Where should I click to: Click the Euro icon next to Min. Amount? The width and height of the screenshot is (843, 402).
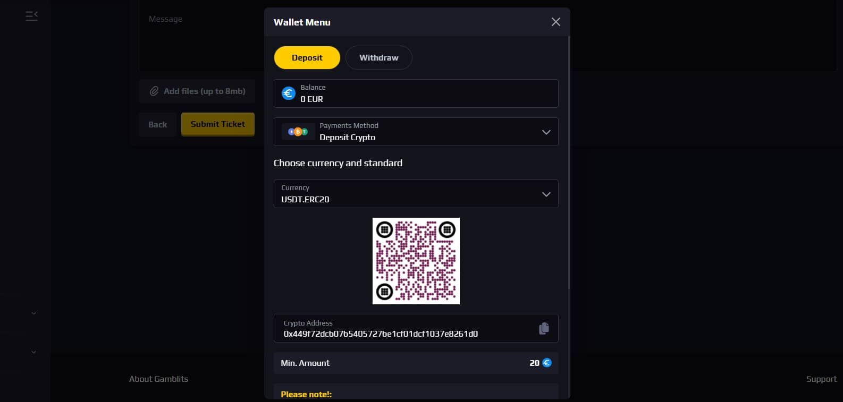[546, 363]
